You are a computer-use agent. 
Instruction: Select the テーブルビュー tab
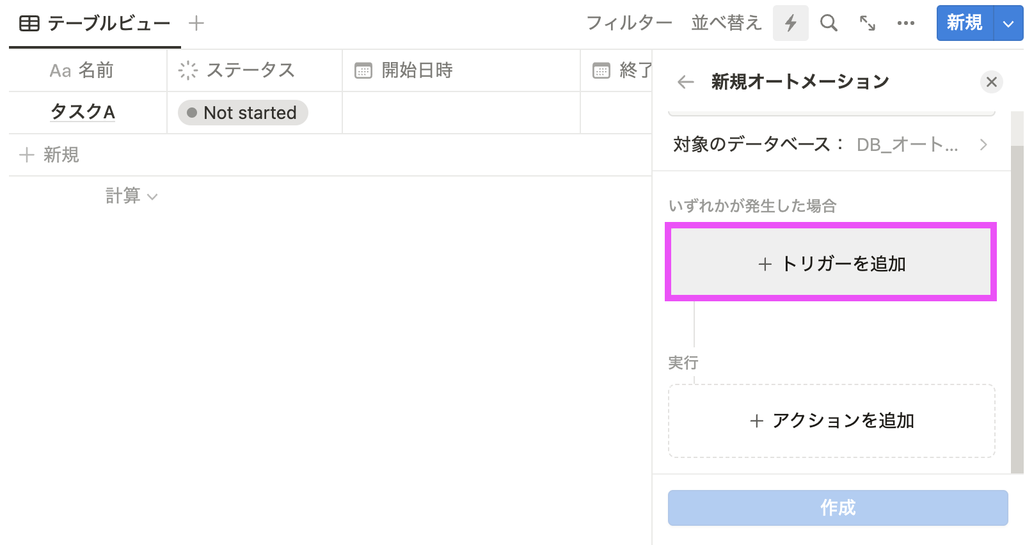point(95,24)
